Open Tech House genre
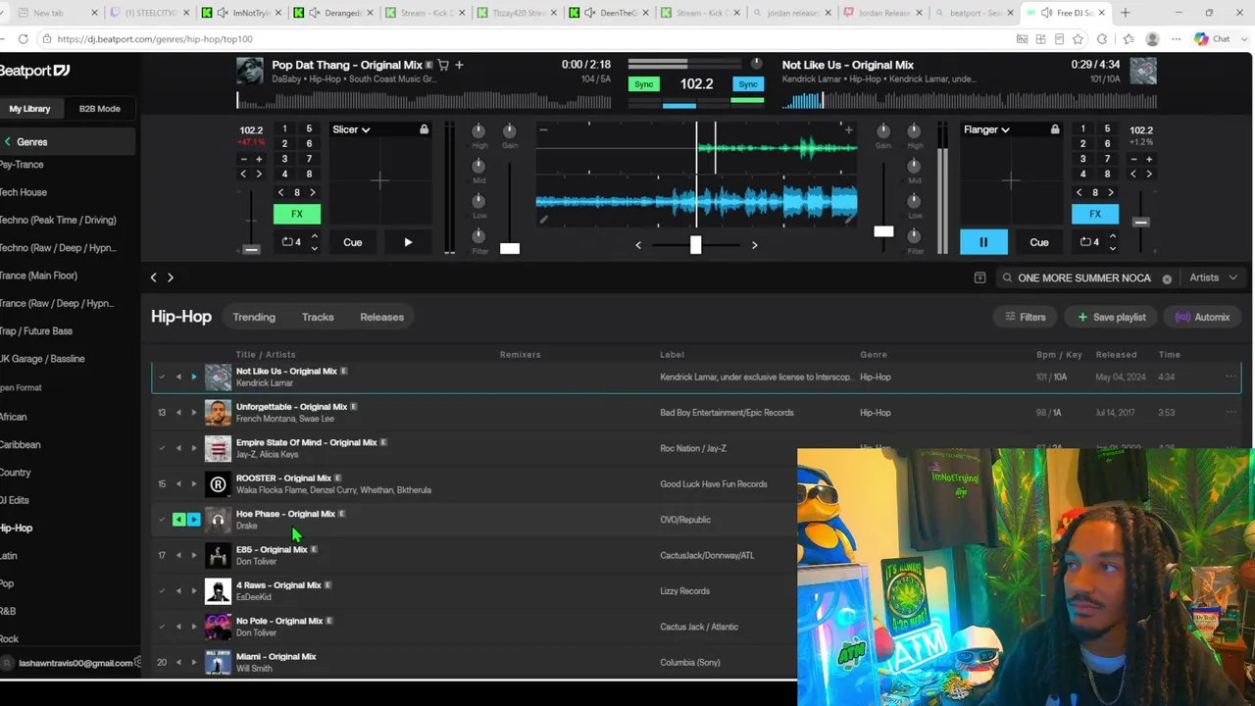1255x706 pixels. [24, 192]
